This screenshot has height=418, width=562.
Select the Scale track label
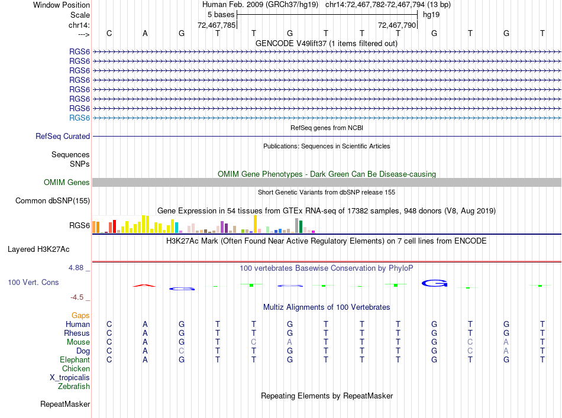(80, 15)
